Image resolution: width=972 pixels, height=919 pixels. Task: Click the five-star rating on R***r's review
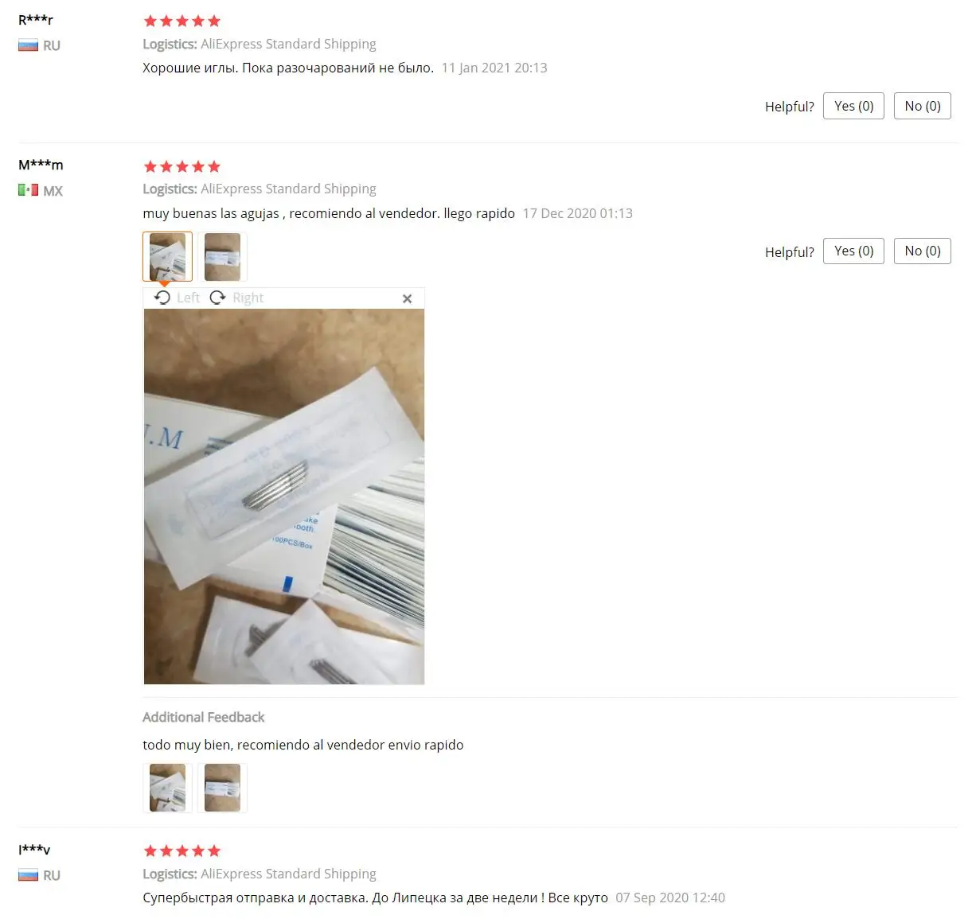pos(182,21)
